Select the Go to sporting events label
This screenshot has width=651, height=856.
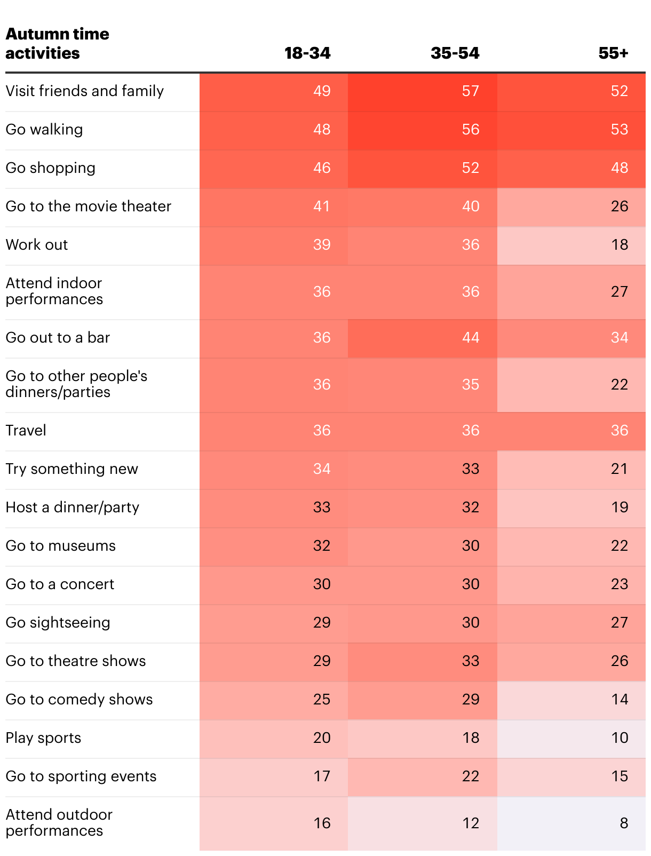click(x=81, y=776)
